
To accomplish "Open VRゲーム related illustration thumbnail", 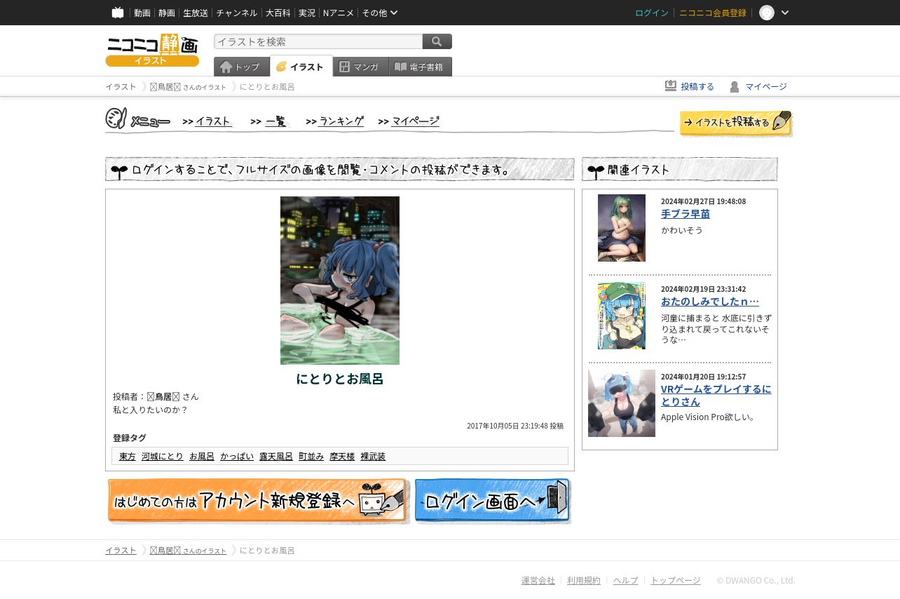I will coord(622,403).
